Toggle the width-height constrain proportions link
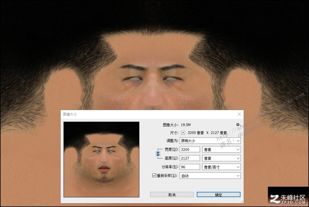The width and height of the screenshot is (309, 207). (158, 154)
